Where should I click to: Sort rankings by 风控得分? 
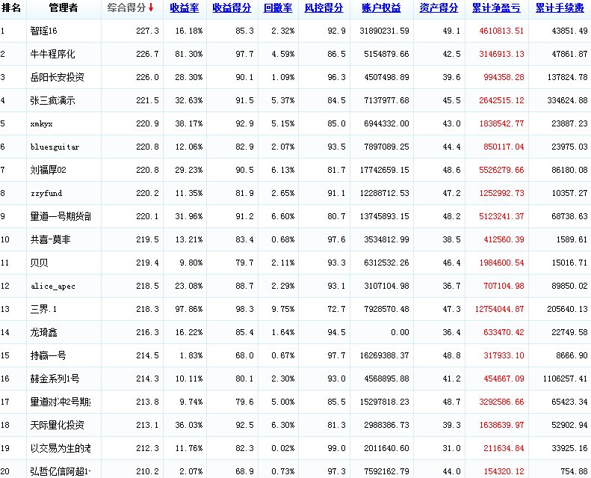point(324,8)
